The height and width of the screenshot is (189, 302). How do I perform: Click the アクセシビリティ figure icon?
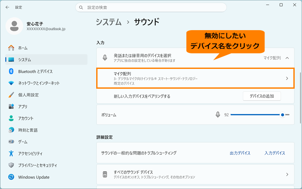(x=11, y=153)
